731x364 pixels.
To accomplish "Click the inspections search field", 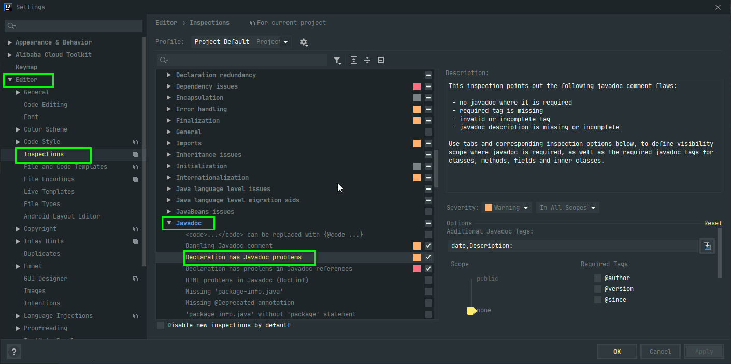I will 243,61.
